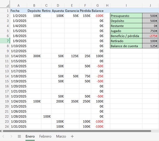This screenshot has width=159, height=141.
Task: Click the horizontal scrollbar thumb
Action: click(x=77, y=131)
